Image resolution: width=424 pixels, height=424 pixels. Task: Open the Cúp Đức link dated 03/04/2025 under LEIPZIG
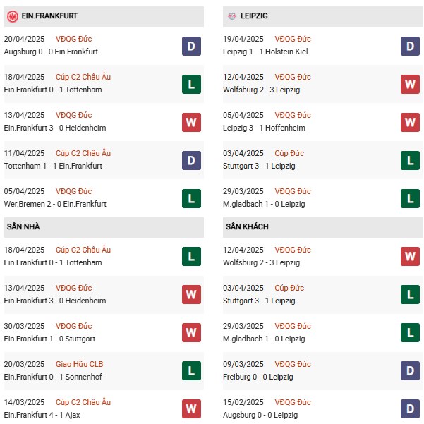coord(289,288)
